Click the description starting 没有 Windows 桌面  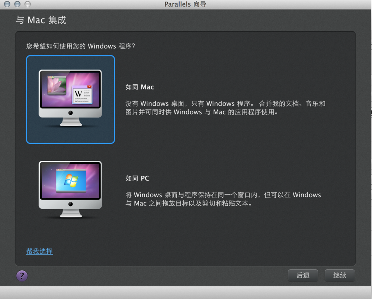(x=225, y=108)
